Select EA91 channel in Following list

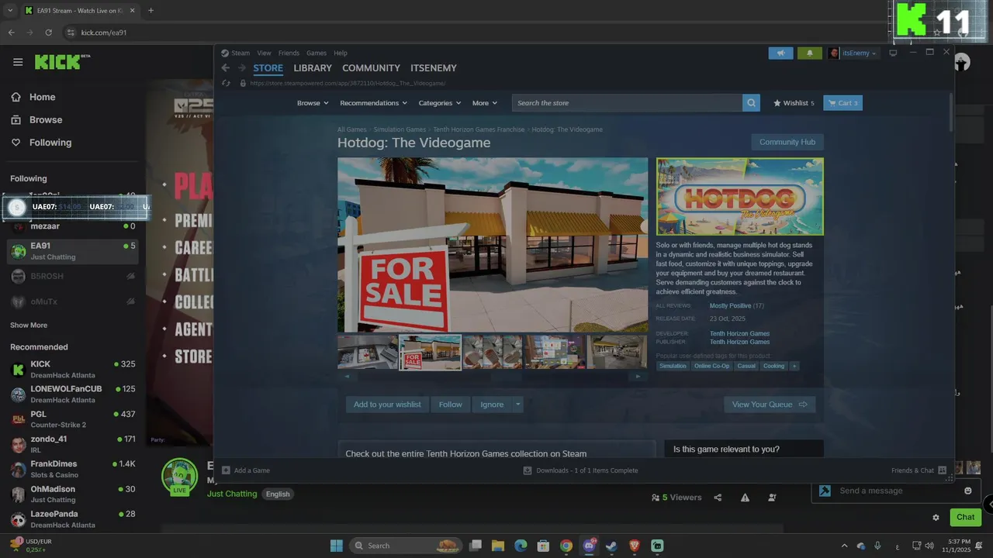73,251
